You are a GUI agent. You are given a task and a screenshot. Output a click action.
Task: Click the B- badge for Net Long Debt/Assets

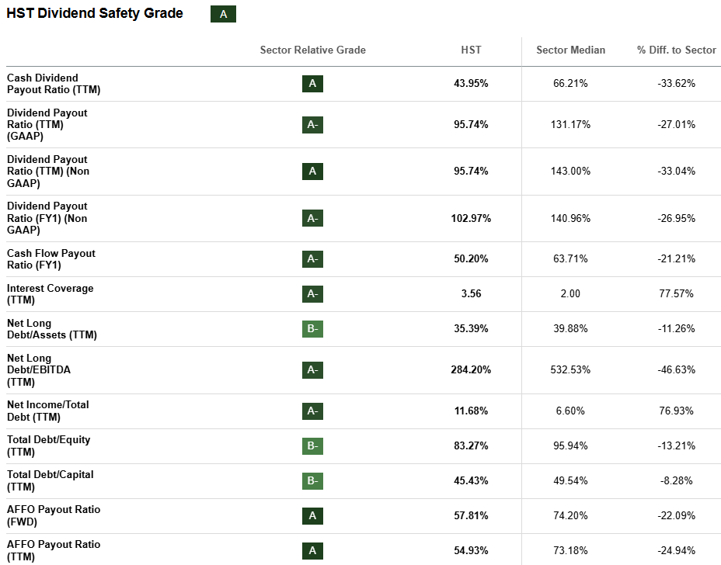pyautogui.click(x=312, y=329)
